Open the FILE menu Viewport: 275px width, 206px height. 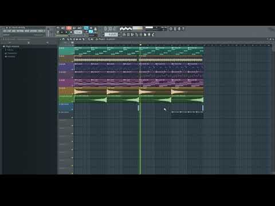[5, 31]
